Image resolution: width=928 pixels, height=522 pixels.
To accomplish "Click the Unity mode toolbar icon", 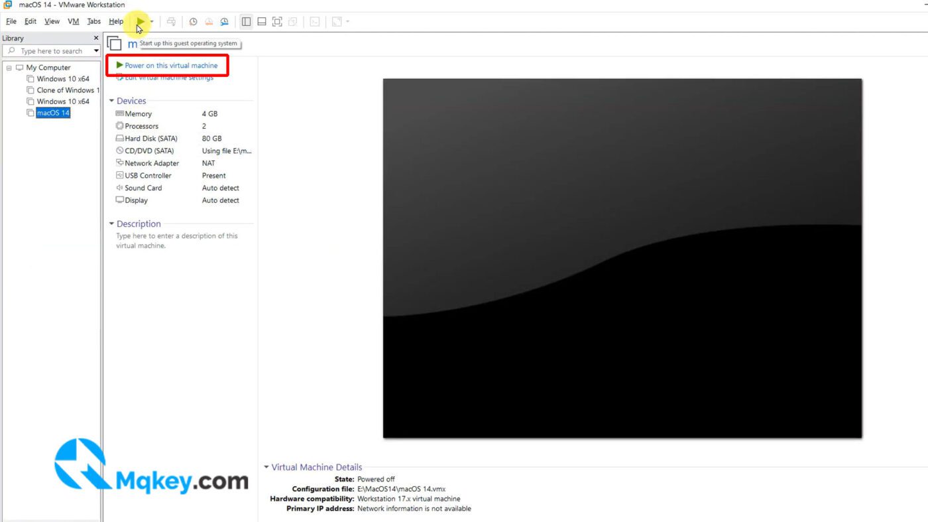I will [293, 22].
